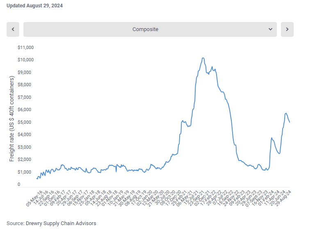Click the $10,000 y-axis label
315x230 pixels.
click(25, 60)
